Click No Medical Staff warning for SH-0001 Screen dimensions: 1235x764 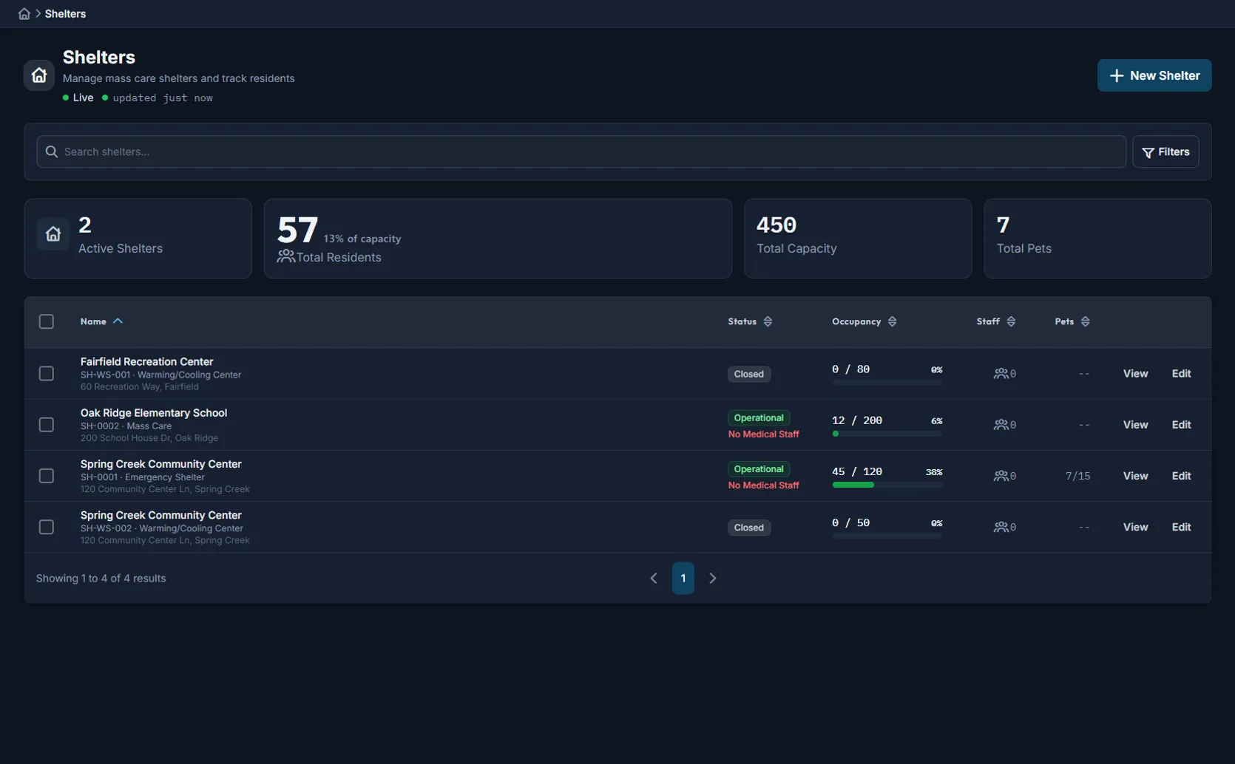pyautogui.click(x=763, y=485)
